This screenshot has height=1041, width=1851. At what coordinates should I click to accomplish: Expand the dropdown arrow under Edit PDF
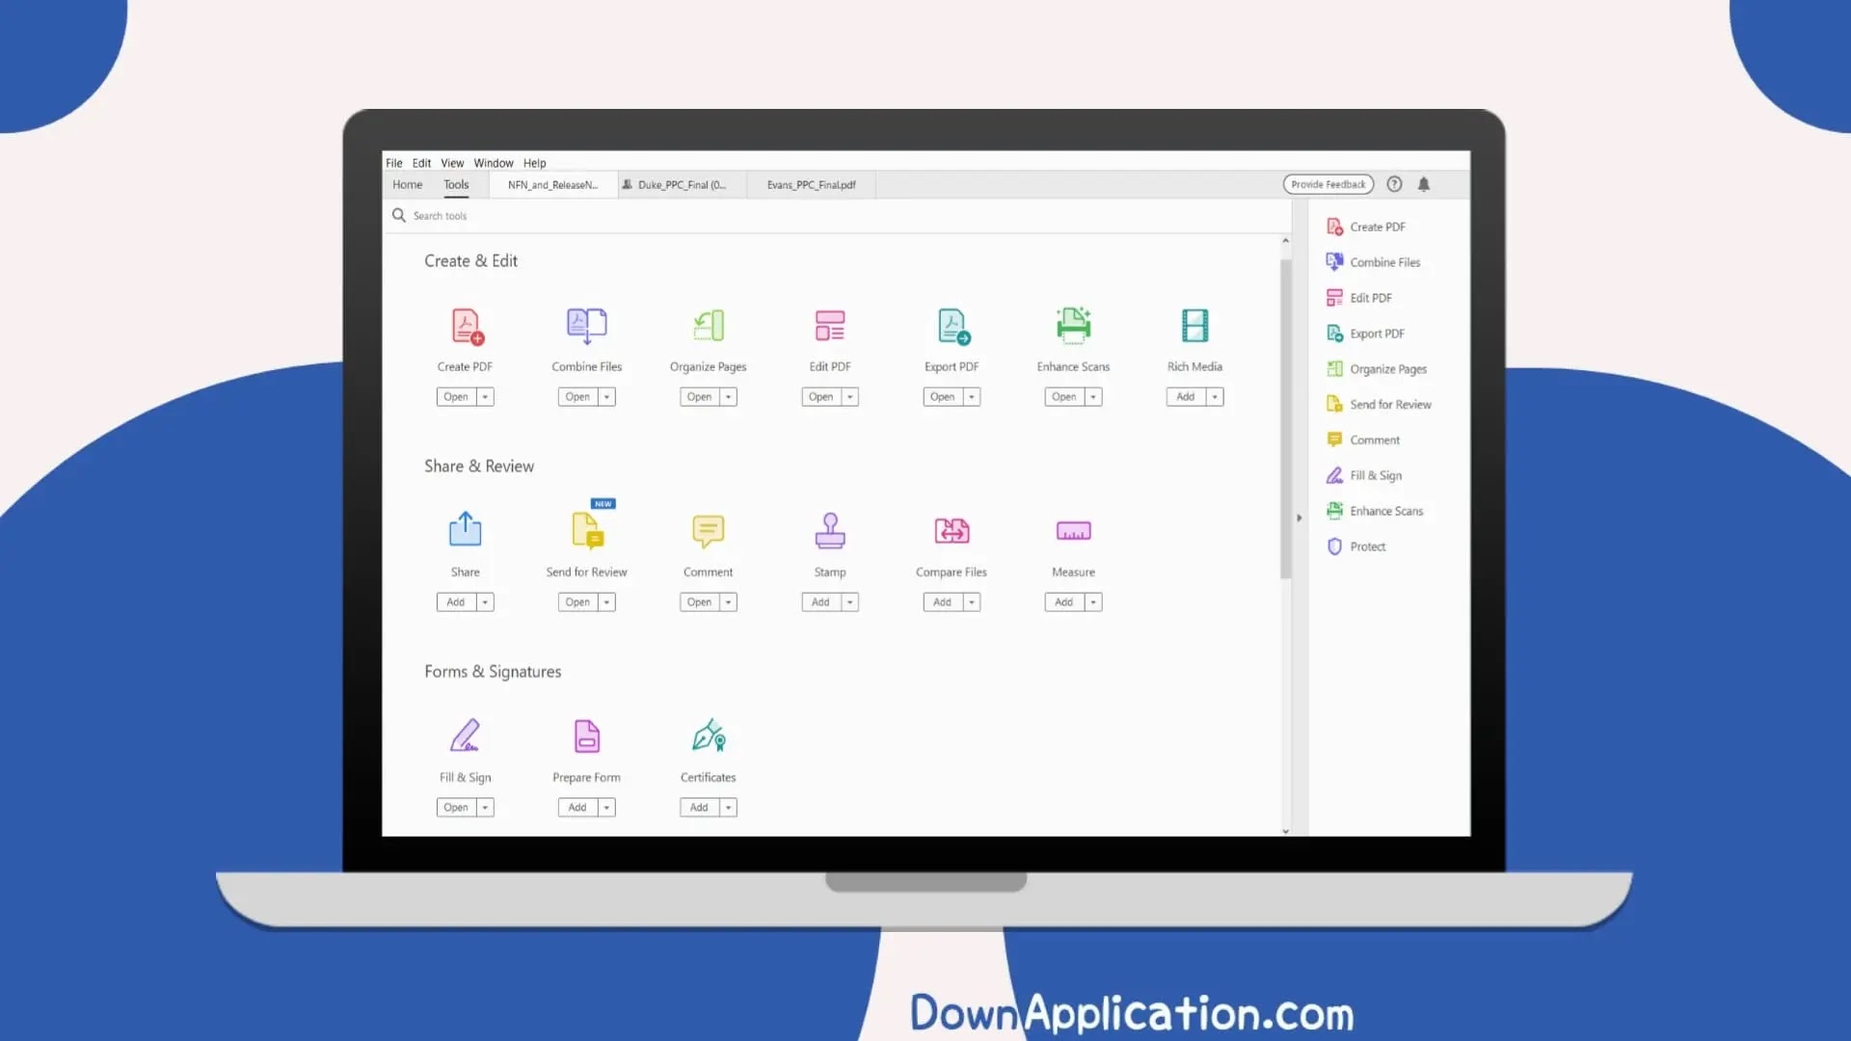pyautogui.click(x=849, y=397)
